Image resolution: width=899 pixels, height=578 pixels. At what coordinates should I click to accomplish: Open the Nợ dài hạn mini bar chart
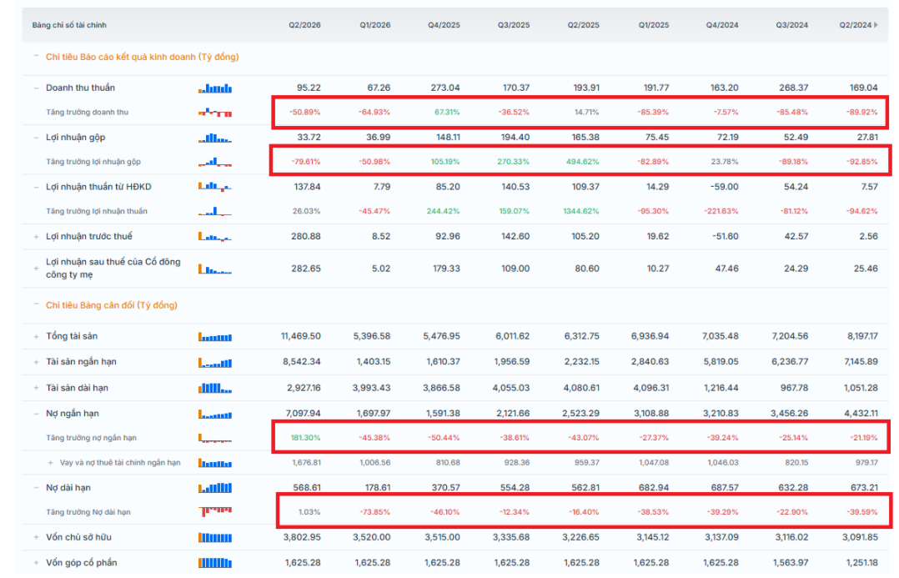(215, 488)
